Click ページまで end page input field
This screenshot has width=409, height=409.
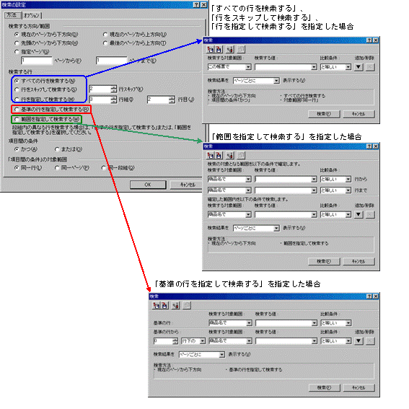tap(111, 61)
